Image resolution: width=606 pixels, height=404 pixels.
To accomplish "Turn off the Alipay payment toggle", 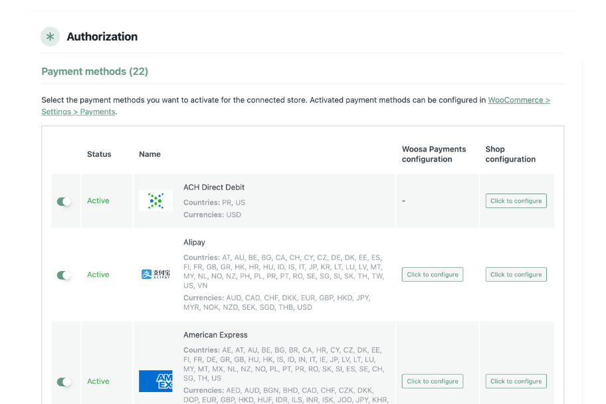I will [64, 275].
